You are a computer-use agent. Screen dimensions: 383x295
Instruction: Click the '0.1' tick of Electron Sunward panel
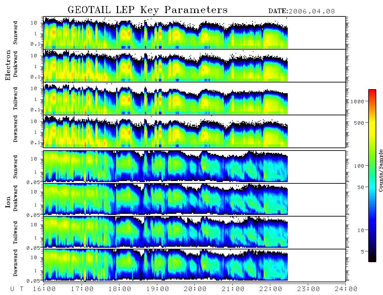coord(35,44)
